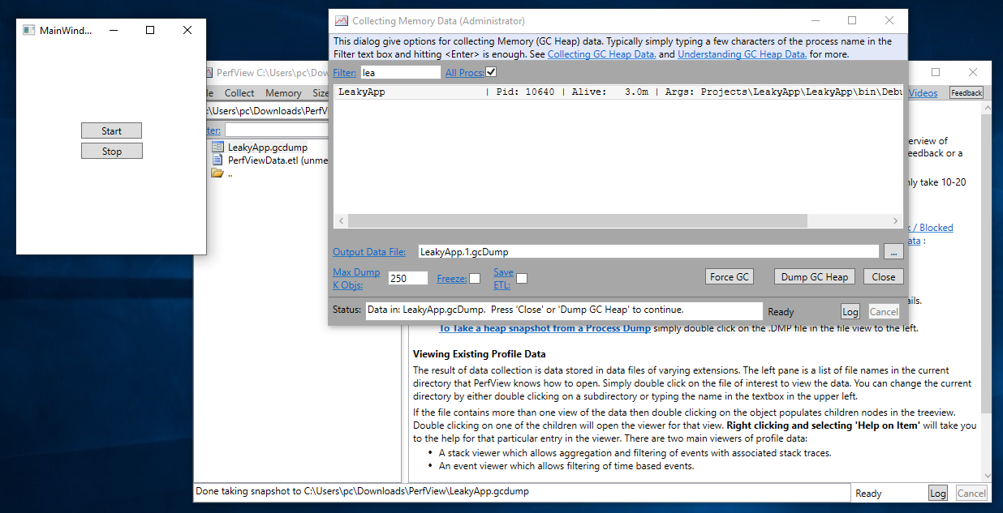
Task: Click the Collecting Memory Data dialog title icon
Action: click(x=342, y=21)
